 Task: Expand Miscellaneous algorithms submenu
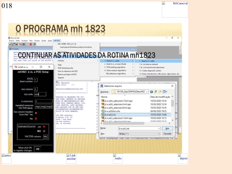pos(133,74)
